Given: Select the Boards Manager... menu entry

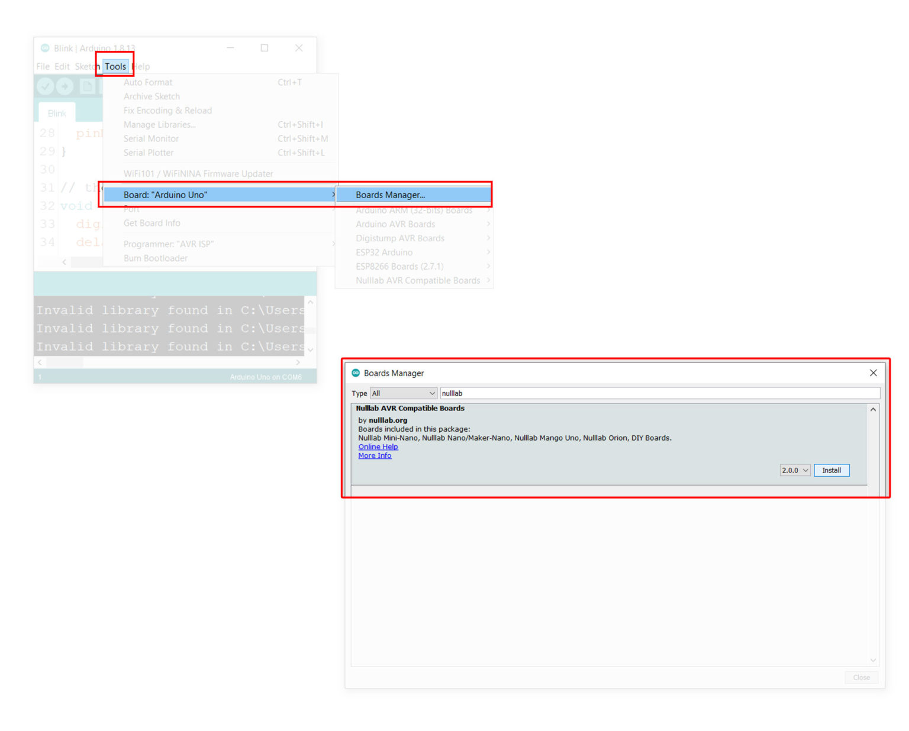Looking at the screenshot, I should [x=391, y=195].
